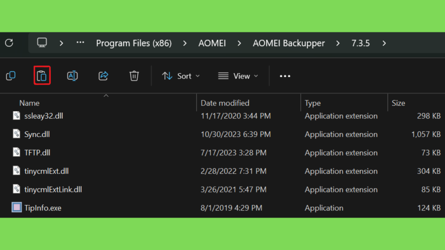
Task: Expand the chevron after AOMEI Backupper
Action: (338, 43)
